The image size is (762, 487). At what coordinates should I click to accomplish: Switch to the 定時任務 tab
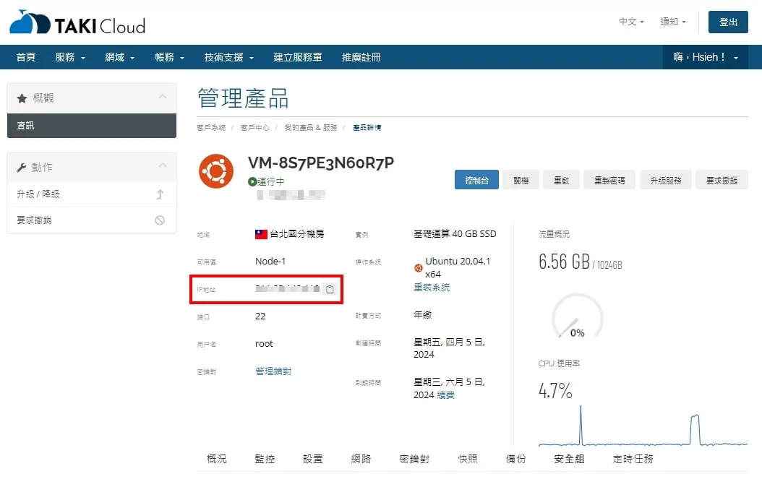(633, 459)
